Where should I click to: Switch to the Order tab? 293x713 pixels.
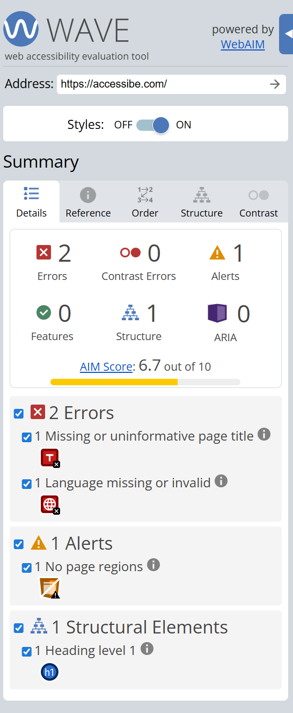pyautogui.click(x=145, y=203)
